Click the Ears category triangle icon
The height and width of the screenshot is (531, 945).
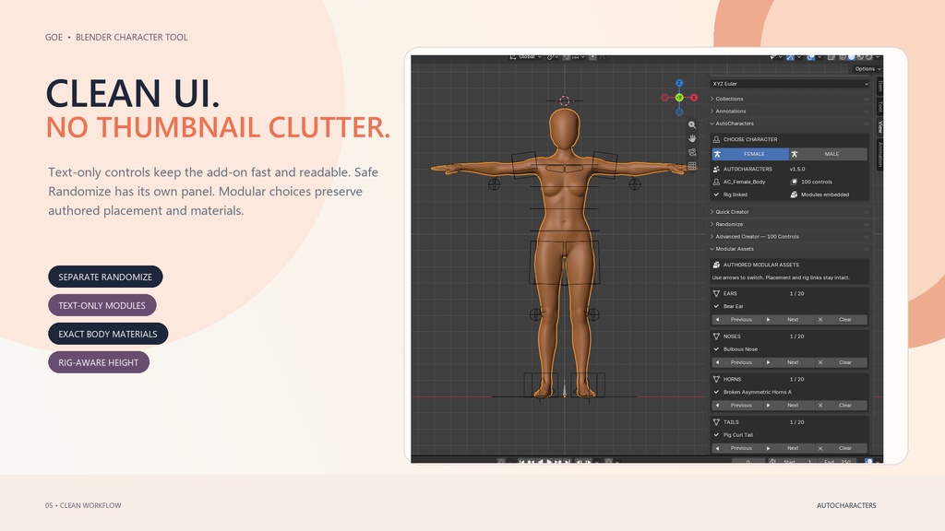pos(716,294)
